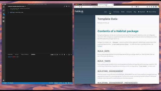Bookmark this page with the star icon

tap(138, 7)
